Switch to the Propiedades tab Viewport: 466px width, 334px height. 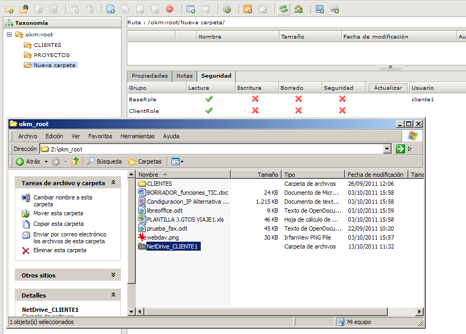click(x=148, y=75)
